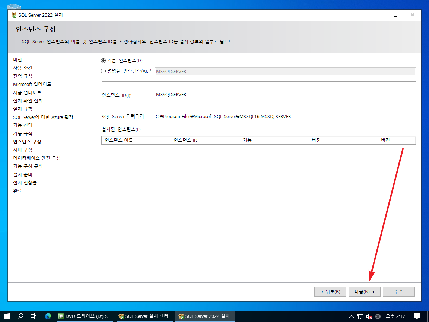Click the 인스턴스 구성 sidebar step
429x322 pixels.
click(27, 142)
